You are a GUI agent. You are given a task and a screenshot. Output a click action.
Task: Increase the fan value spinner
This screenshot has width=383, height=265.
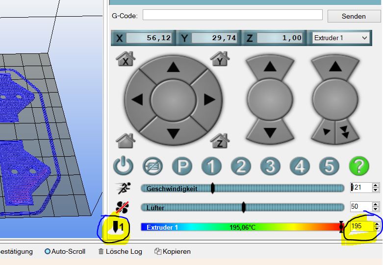pyautogui.click(x=376, y=205)
